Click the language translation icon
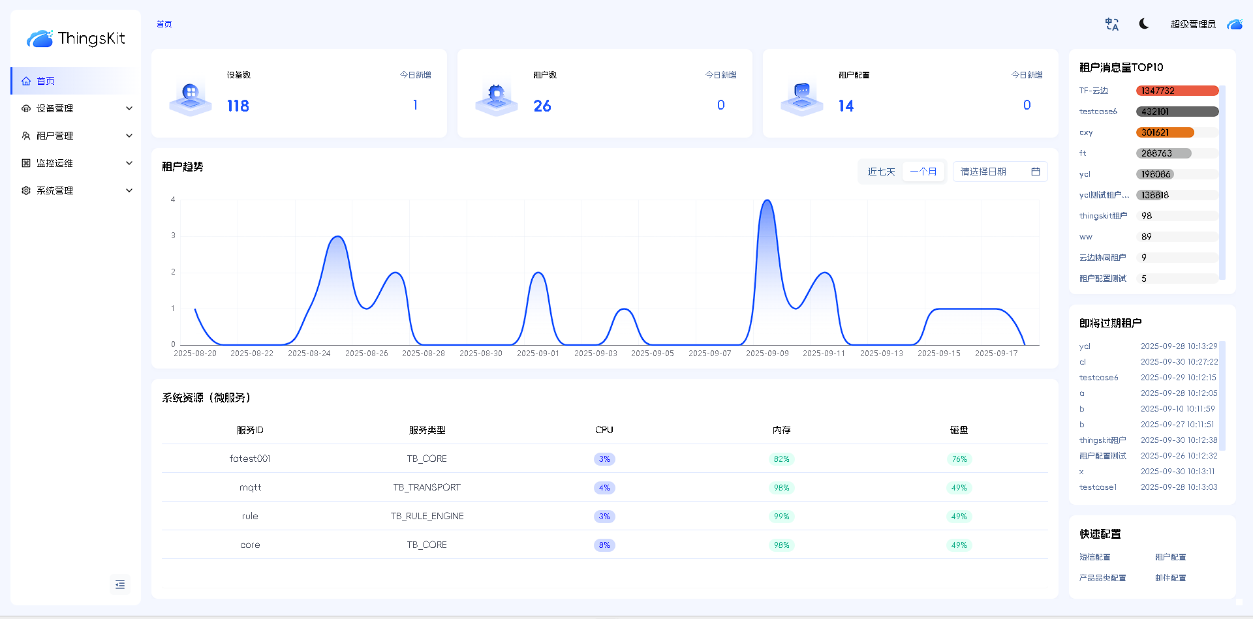1253x619 pixels. tap(1111, 24)
